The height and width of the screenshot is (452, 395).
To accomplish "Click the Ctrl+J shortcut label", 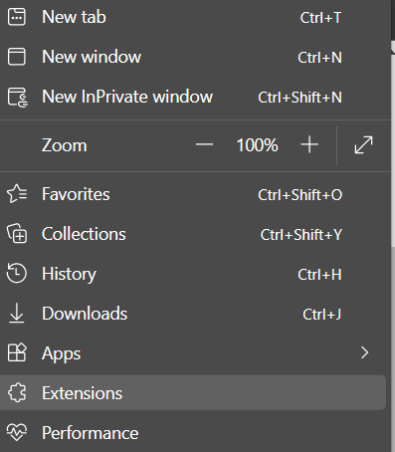I will [x=321, y=314].
